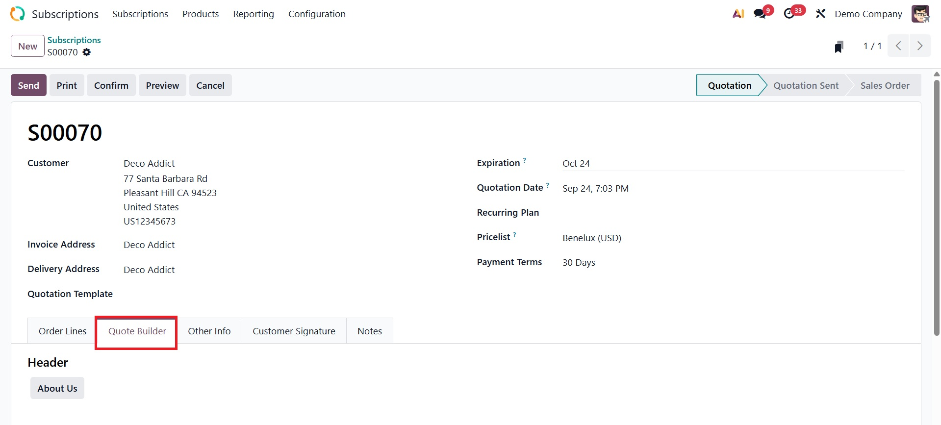Click the Expiration date field
941x425 pixels.
tap(733, 163)
